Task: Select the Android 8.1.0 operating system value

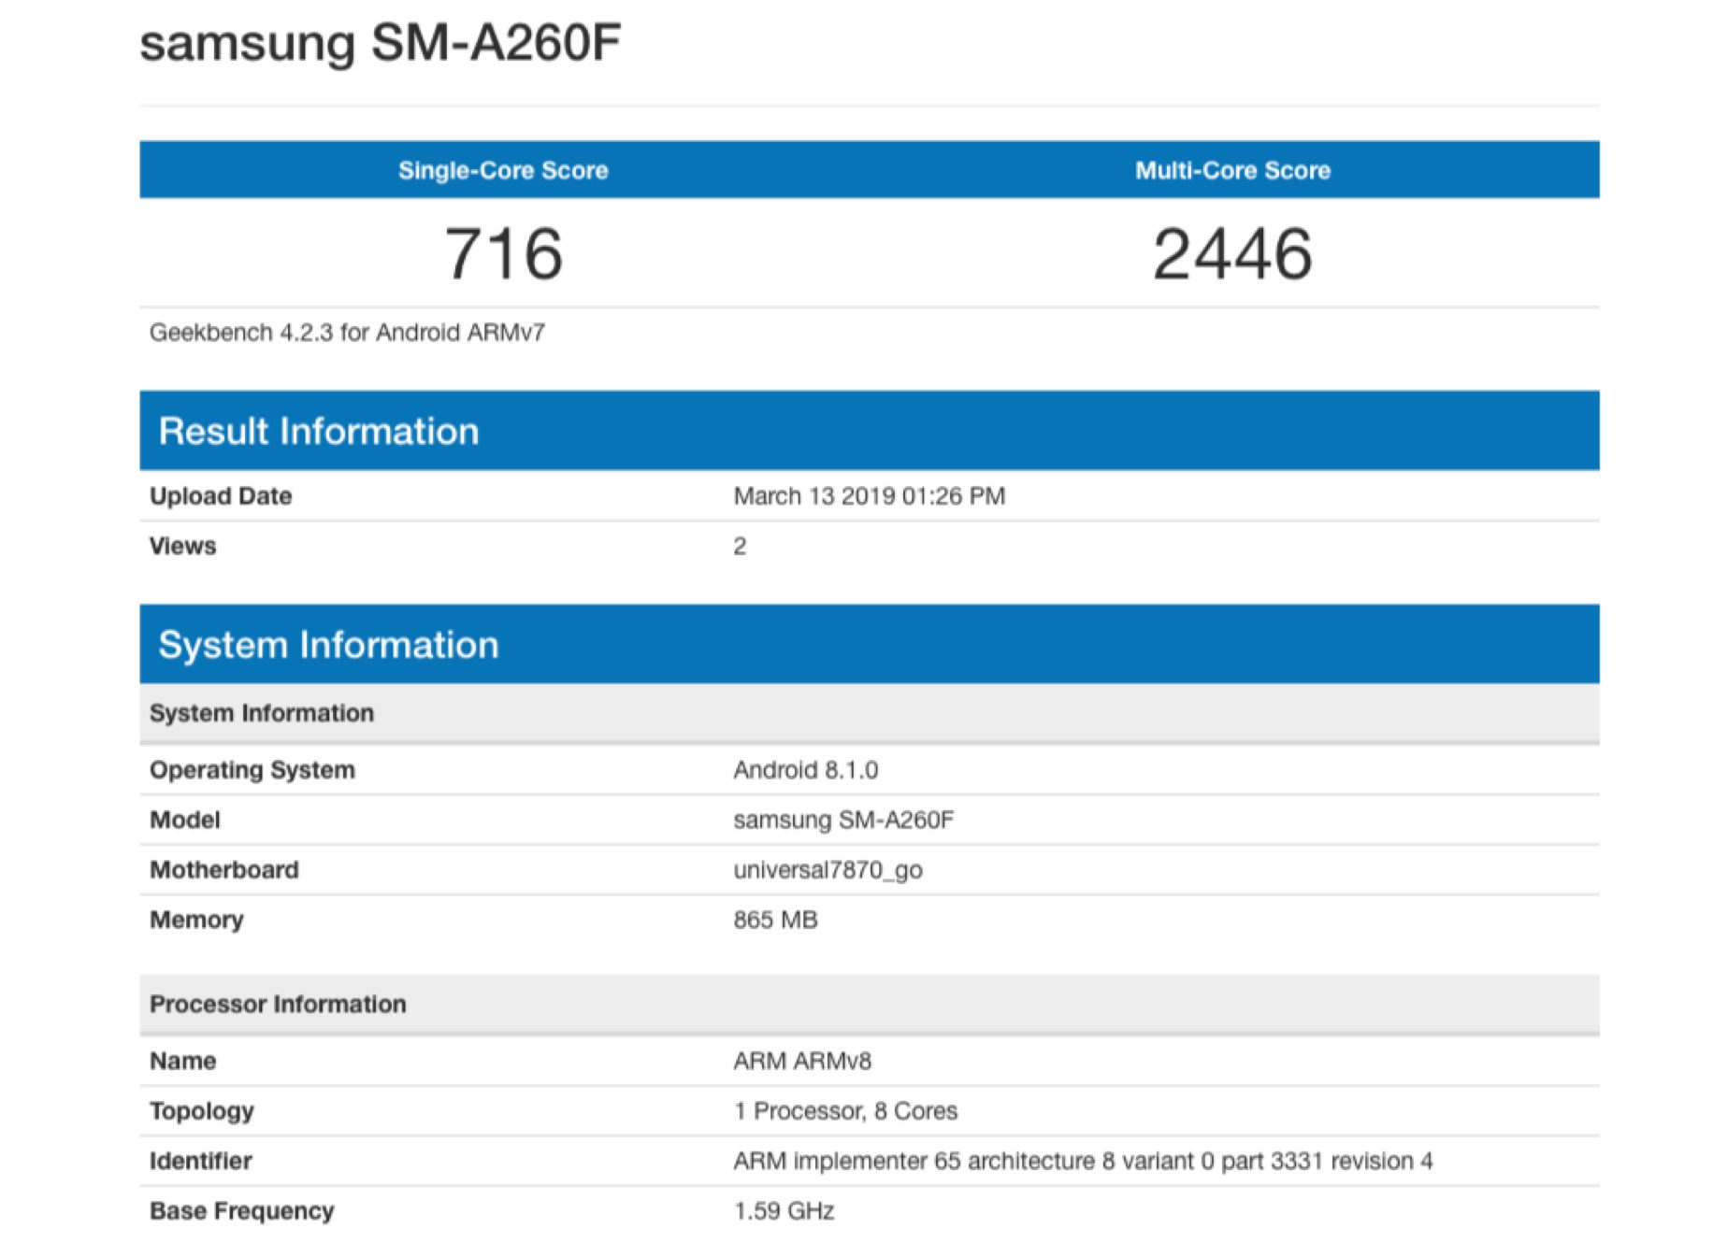Action: 805,770
